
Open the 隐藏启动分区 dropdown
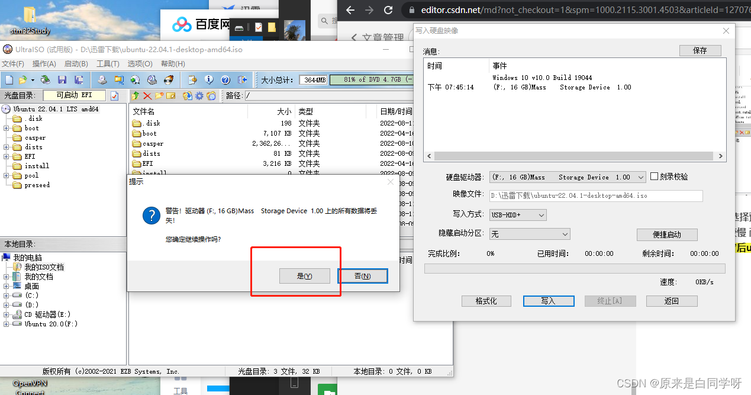pyautogui.click(x=565, y=234)
